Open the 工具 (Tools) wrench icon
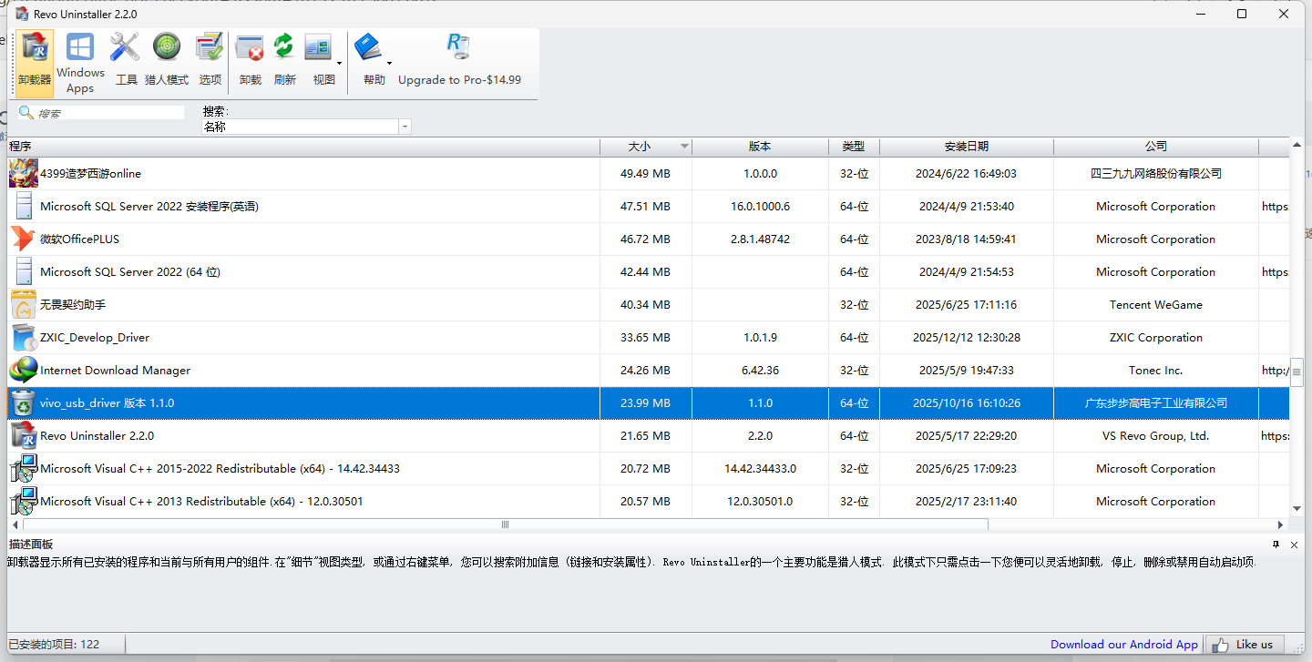This screenshot has width=1312, height=662. click(x=125, y=46)
